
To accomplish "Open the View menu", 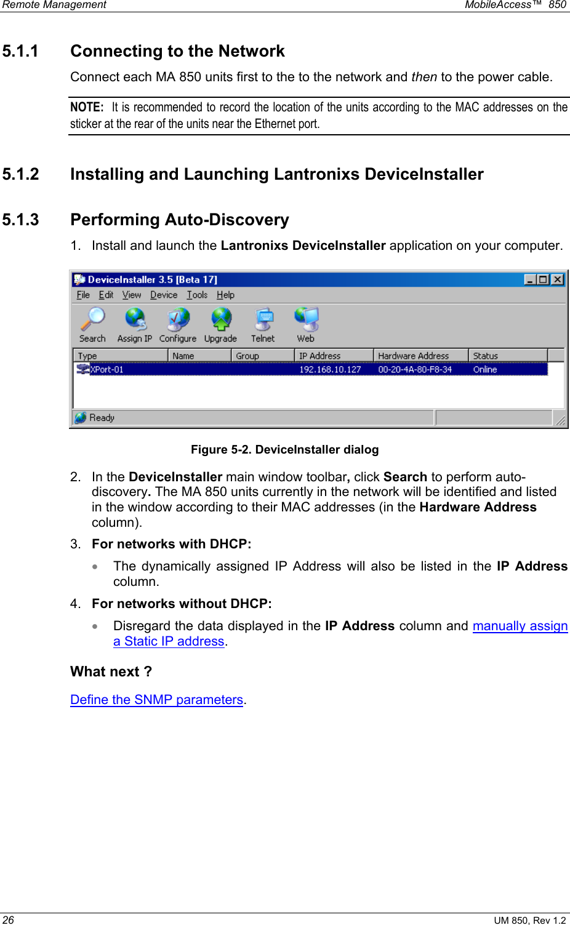I will pyautogui.click(x=132, y=295).
